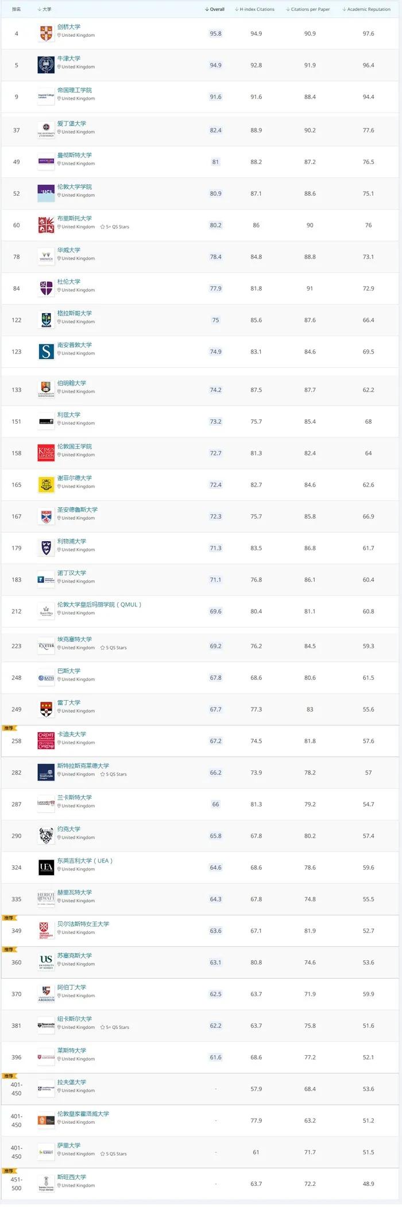Click the King's College London red logo
This screenshot has width=402, height=1213.
(x=46, y=453)
